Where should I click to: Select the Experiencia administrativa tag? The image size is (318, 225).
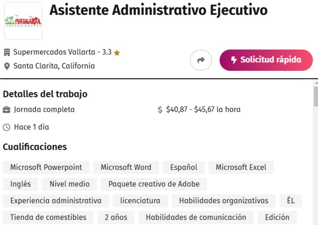coord(56,201)
